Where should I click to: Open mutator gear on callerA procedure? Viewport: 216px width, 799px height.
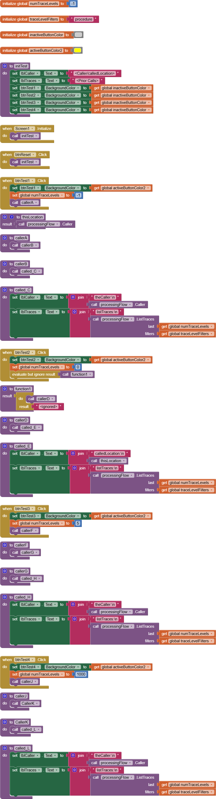5,238
